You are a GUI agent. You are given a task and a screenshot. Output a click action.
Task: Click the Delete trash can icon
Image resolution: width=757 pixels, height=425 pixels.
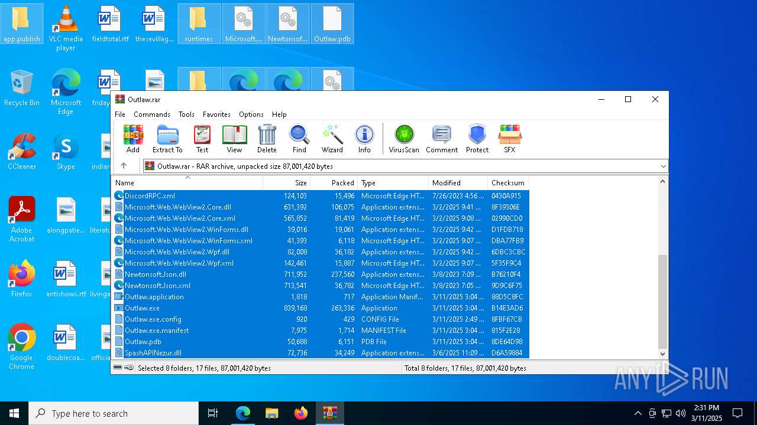[x=267, y=139]
